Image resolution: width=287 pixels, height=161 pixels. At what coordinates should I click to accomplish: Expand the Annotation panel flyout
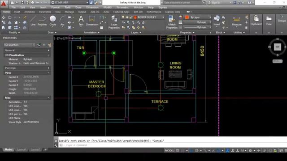(91, 33)
